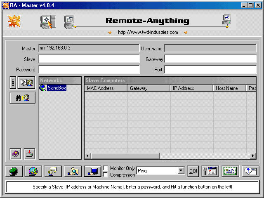This screenshot has height=198, width=264.
Task: Click the folder magnifier file search button
Action: [x=73, y=171]
